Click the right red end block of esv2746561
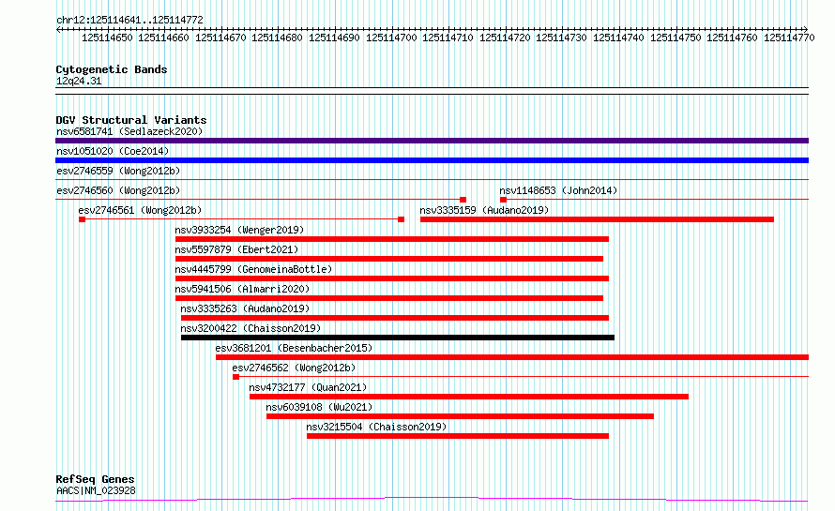Screen dimensions: 835x511 click(401, 219)
